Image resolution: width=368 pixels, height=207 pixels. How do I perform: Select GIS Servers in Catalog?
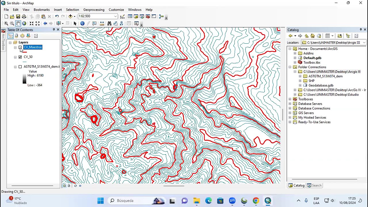(306, 113)
